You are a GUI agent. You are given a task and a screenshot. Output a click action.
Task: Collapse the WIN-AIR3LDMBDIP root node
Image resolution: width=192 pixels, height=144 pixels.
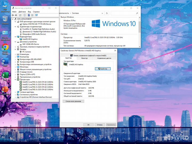pyautogui.click(x=13, y=19)
